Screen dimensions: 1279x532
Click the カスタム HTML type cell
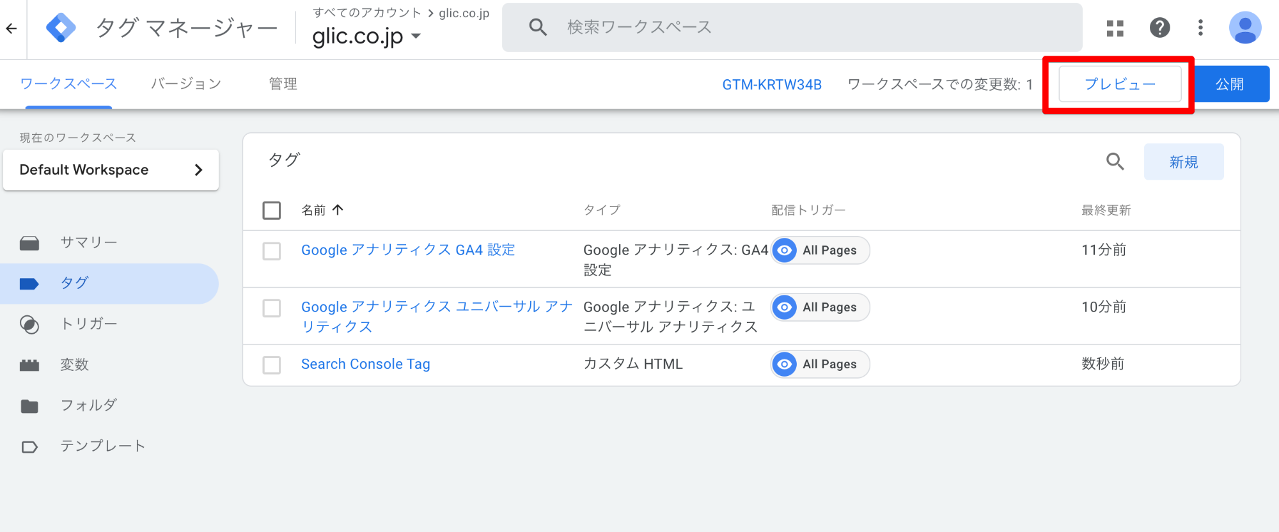click(633, 364)
